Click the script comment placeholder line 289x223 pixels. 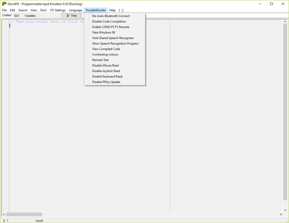tap(47, 21)
